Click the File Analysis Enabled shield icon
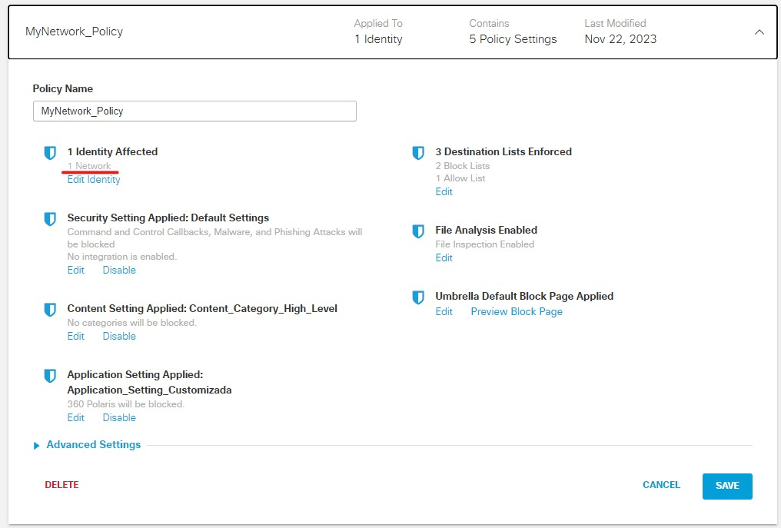Viewport: 781px width, 528px height. pyautogui.click(x=418, y=231)
